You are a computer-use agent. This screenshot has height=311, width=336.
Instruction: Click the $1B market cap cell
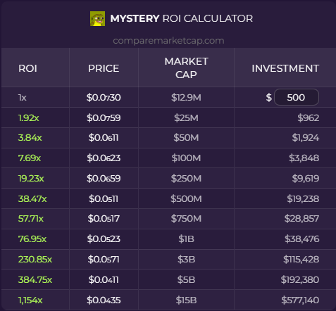tap(186, 239)
